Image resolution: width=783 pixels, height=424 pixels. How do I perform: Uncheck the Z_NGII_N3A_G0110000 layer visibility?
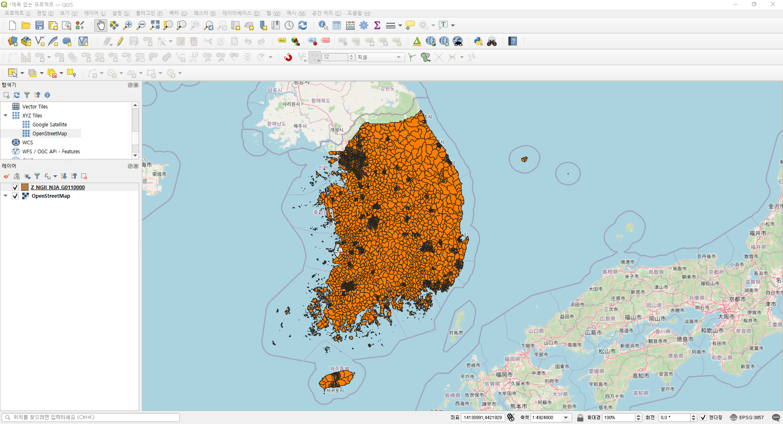(x=15, y=187)
